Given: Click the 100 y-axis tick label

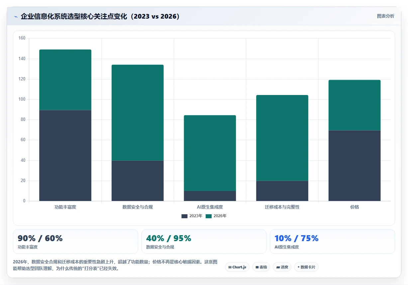Looking at the screenshot, I should pyautogui.click(x=22, y=99).
